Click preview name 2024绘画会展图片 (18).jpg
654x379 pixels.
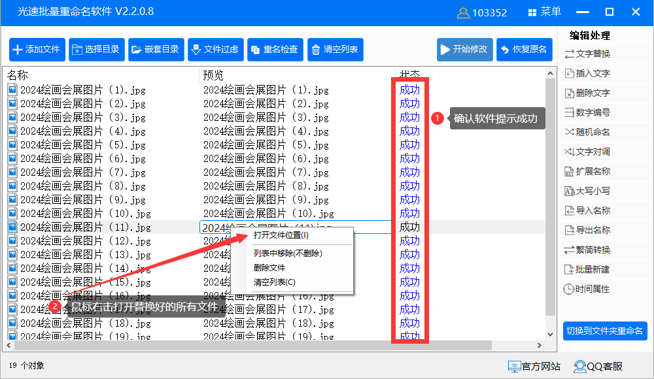[269, 323]
